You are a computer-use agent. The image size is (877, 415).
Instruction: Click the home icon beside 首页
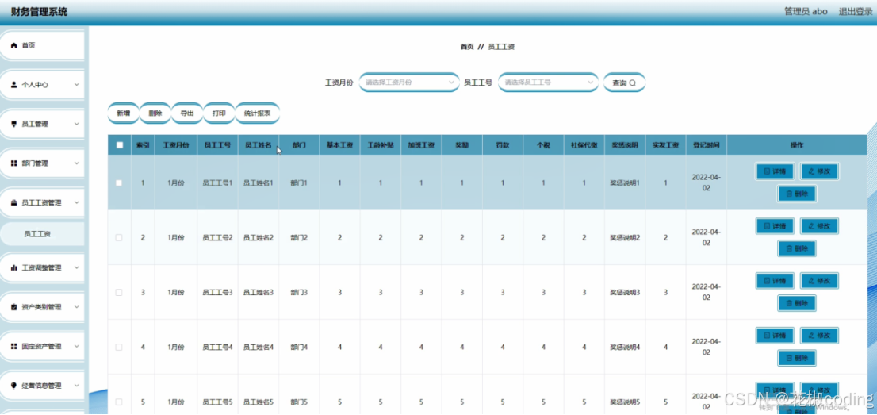click(x=14, y=45)
